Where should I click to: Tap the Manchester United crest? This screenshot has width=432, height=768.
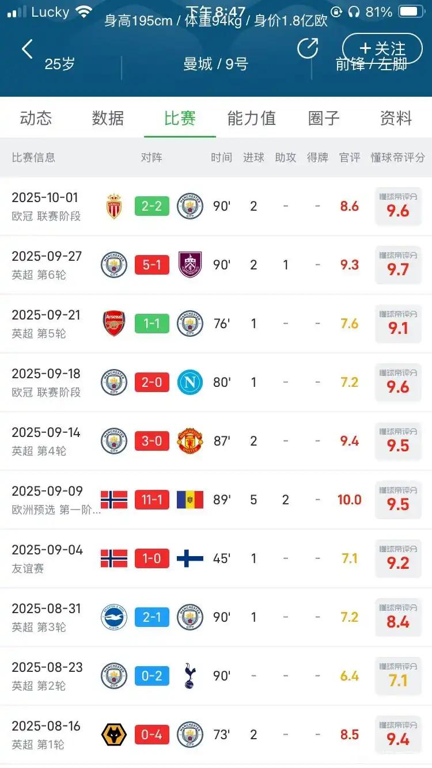click(190, 441)
